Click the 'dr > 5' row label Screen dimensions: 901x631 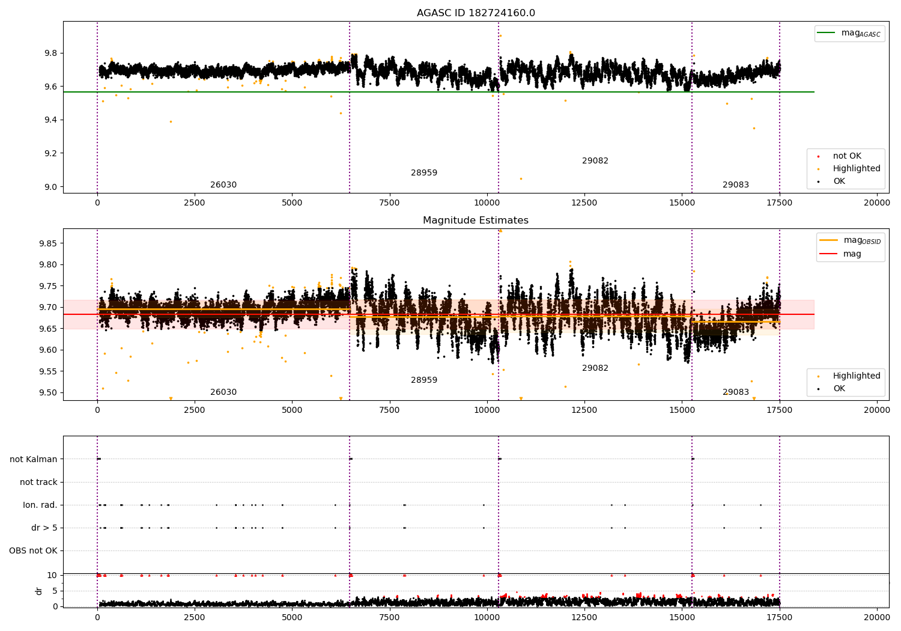point(44,528)
